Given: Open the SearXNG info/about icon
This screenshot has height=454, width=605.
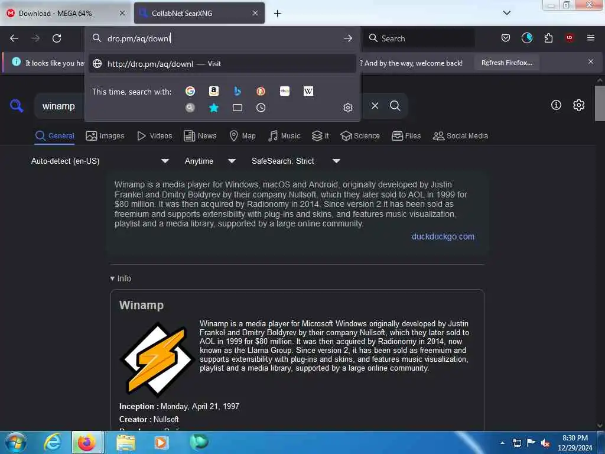Looking at the screenshot, I should 556,105.
